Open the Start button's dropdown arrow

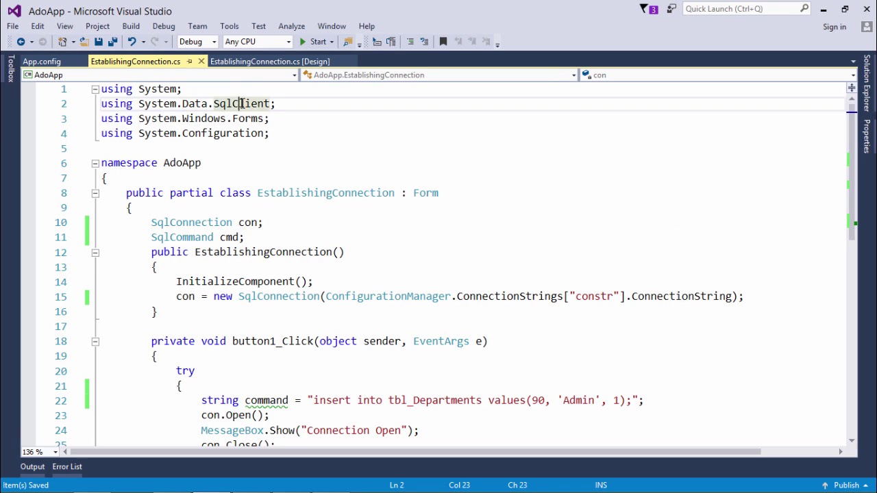click(332, 42)
